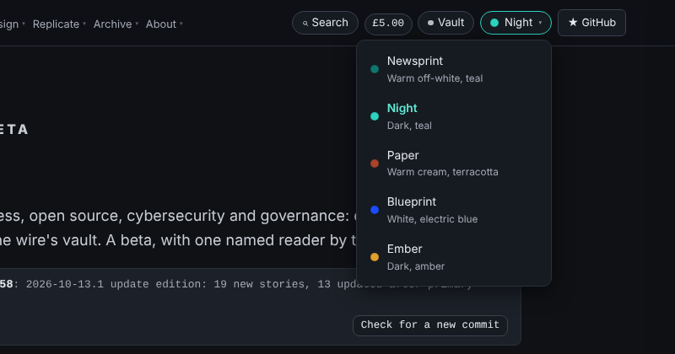
Task: Click the star icon beside GitHub
Action: (573, 23)
